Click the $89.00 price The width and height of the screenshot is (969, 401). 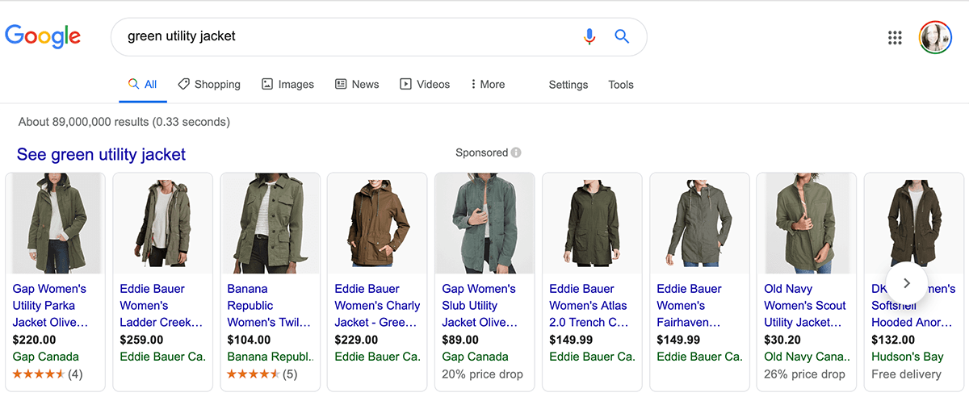pyautogui.click(x=460, y=340)
